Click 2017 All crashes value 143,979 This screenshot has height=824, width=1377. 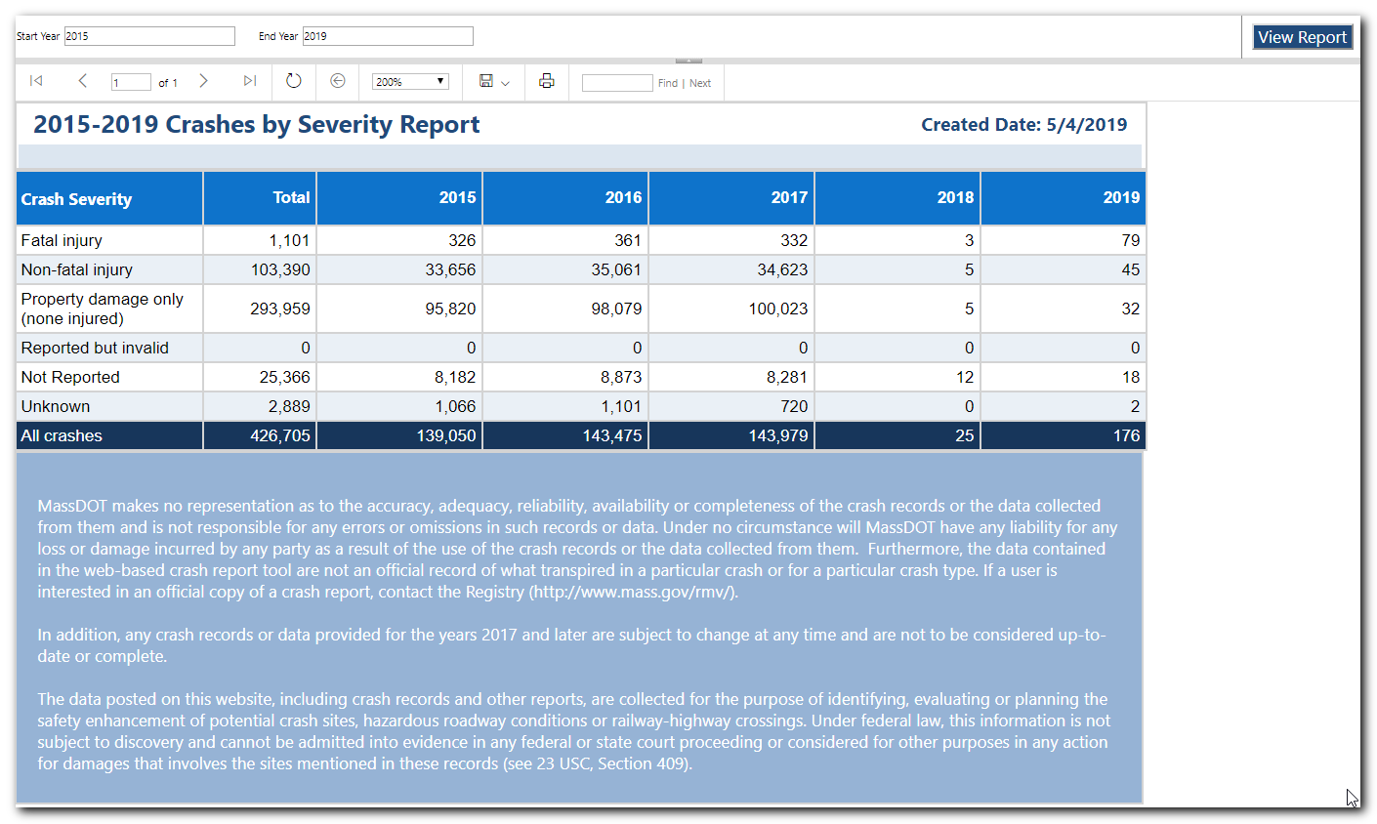tap(778, 435)
